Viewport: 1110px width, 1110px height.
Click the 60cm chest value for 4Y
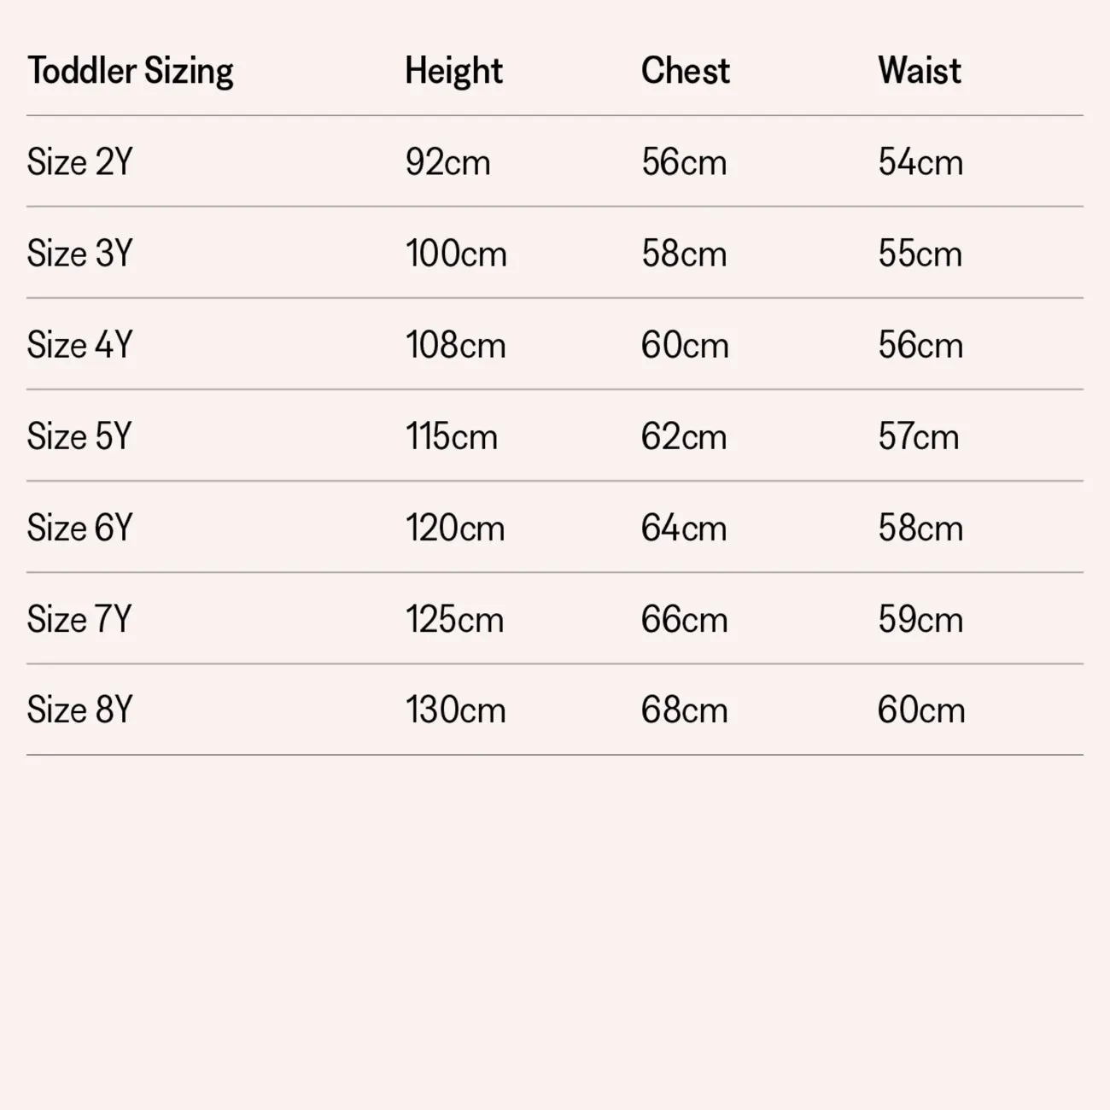(685, 345)
